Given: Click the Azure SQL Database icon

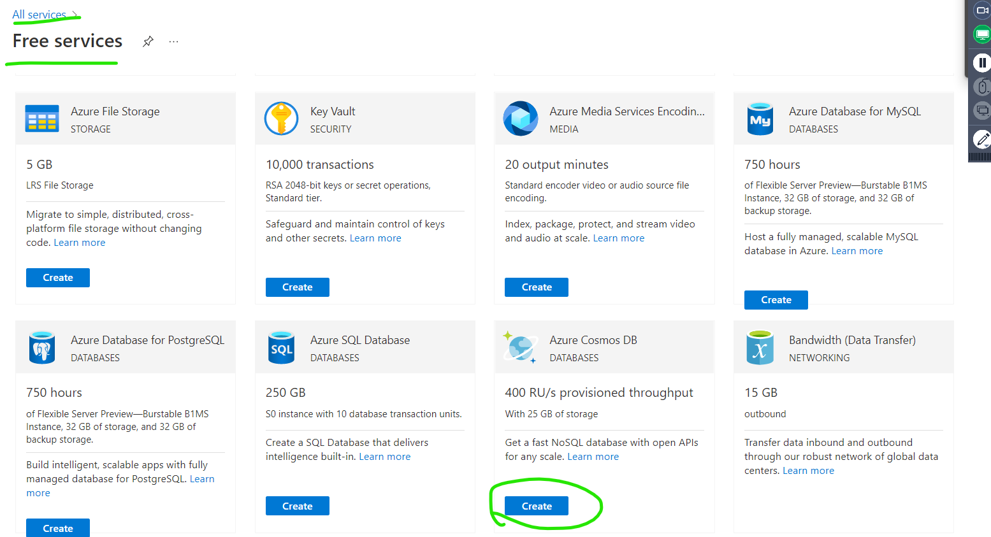Looking at the screenshot, I should pyautogui.click(x=281, y=347).
